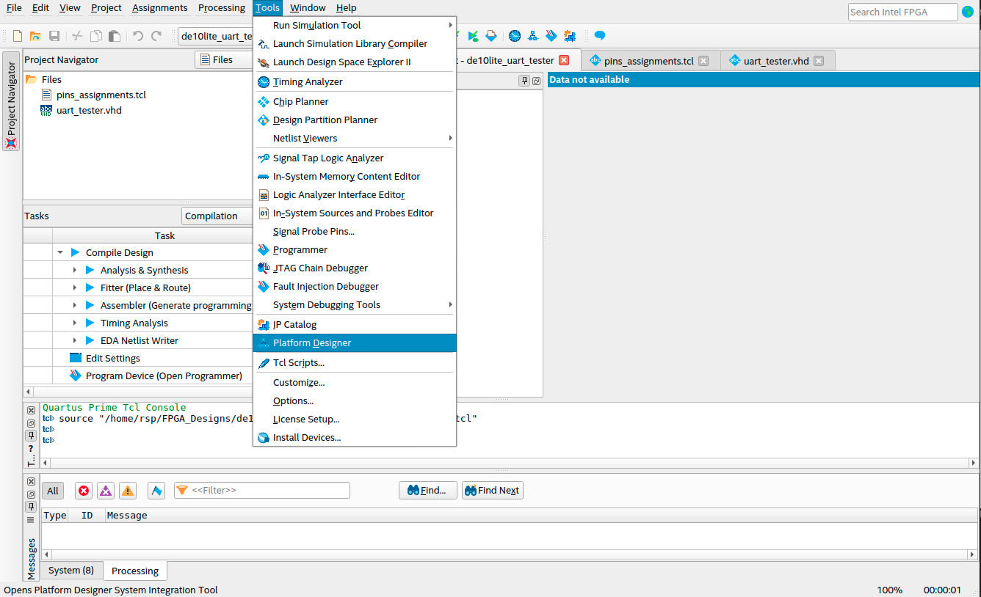The image size is (981, 597).
Task: Switch to the System (8) messages tab
Action: tap(71, 571)
